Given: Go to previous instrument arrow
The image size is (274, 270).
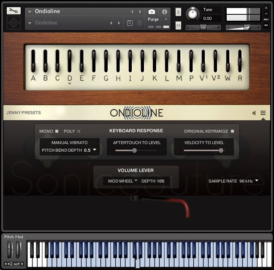Looking at the screenshot, I should [132, 11].
